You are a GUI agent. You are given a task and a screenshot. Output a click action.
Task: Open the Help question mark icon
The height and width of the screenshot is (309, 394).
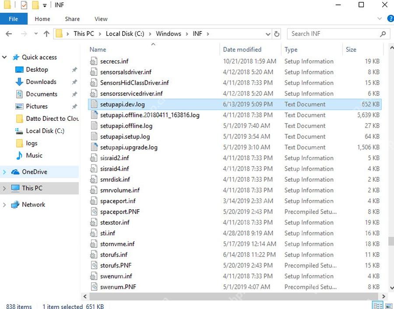point(391,18)
